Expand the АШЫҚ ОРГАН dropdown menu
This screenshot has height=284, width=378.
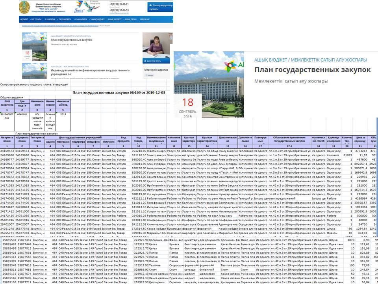130,19
